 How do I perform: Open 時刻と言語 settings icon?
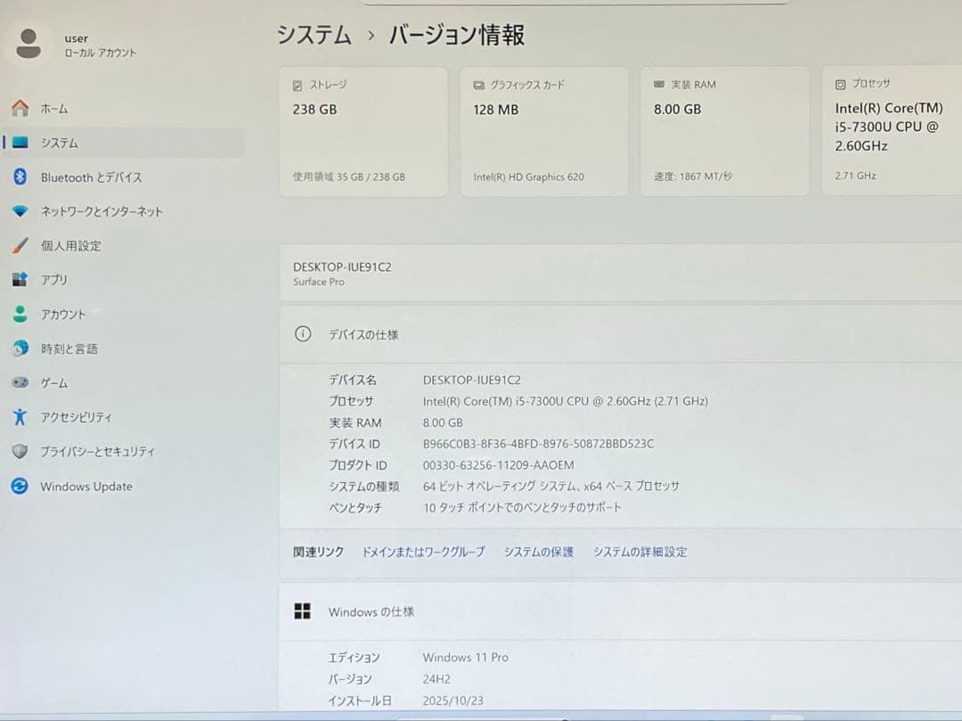click(x=20, y=348)
